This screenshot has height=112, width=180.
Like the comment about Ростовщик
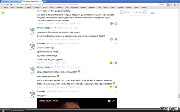111,24
